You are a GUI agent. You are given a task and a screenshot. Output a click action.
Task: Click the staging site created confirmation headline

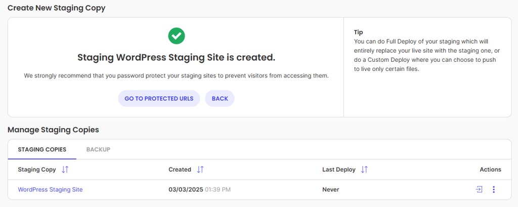click(x=177, y=58)
